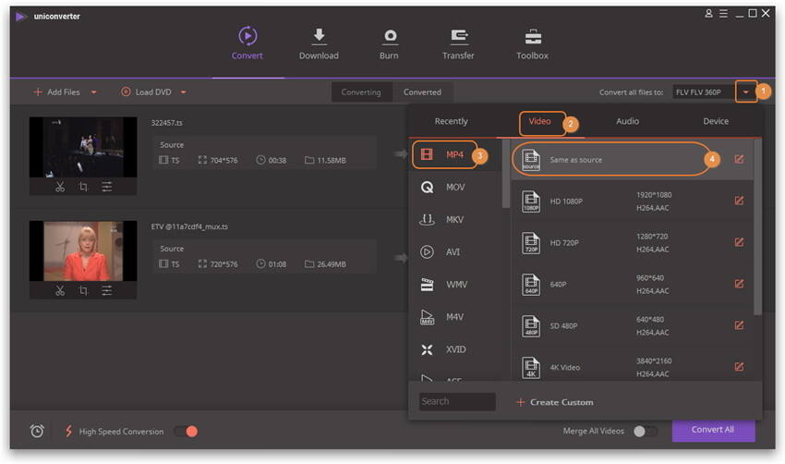
Task: Open the Download section
Action: coord(319,43)
